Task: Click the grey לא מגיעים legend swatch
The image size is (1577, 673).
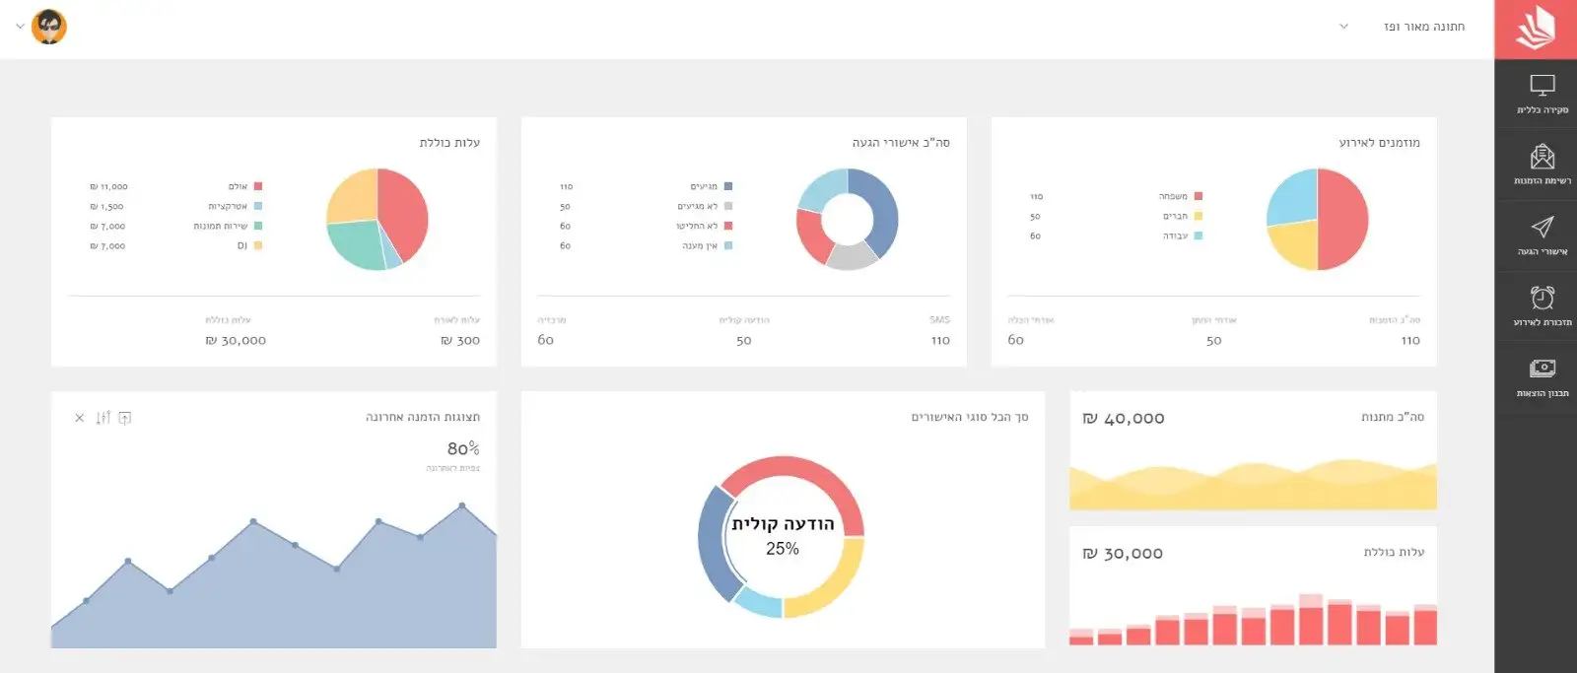Action: pyautogui.click(x=728, y=206)
